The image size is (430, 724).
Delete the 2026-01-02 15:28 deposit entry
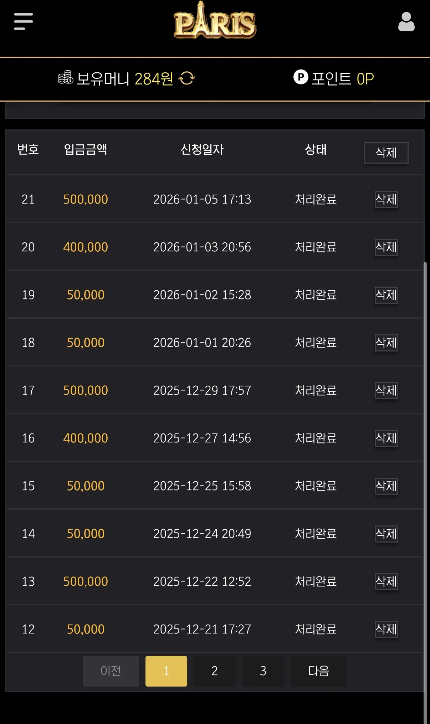click(386, 295)
